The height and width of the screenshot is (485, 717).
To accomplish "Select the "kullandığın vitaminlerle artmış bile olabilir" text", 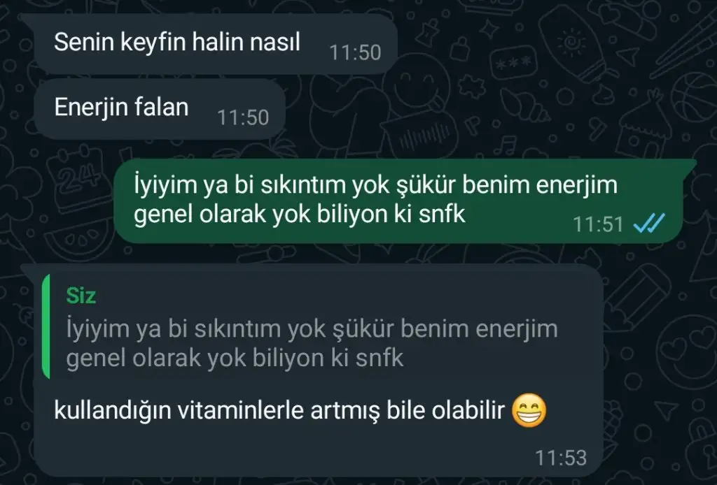I will (x=279, y=410).
